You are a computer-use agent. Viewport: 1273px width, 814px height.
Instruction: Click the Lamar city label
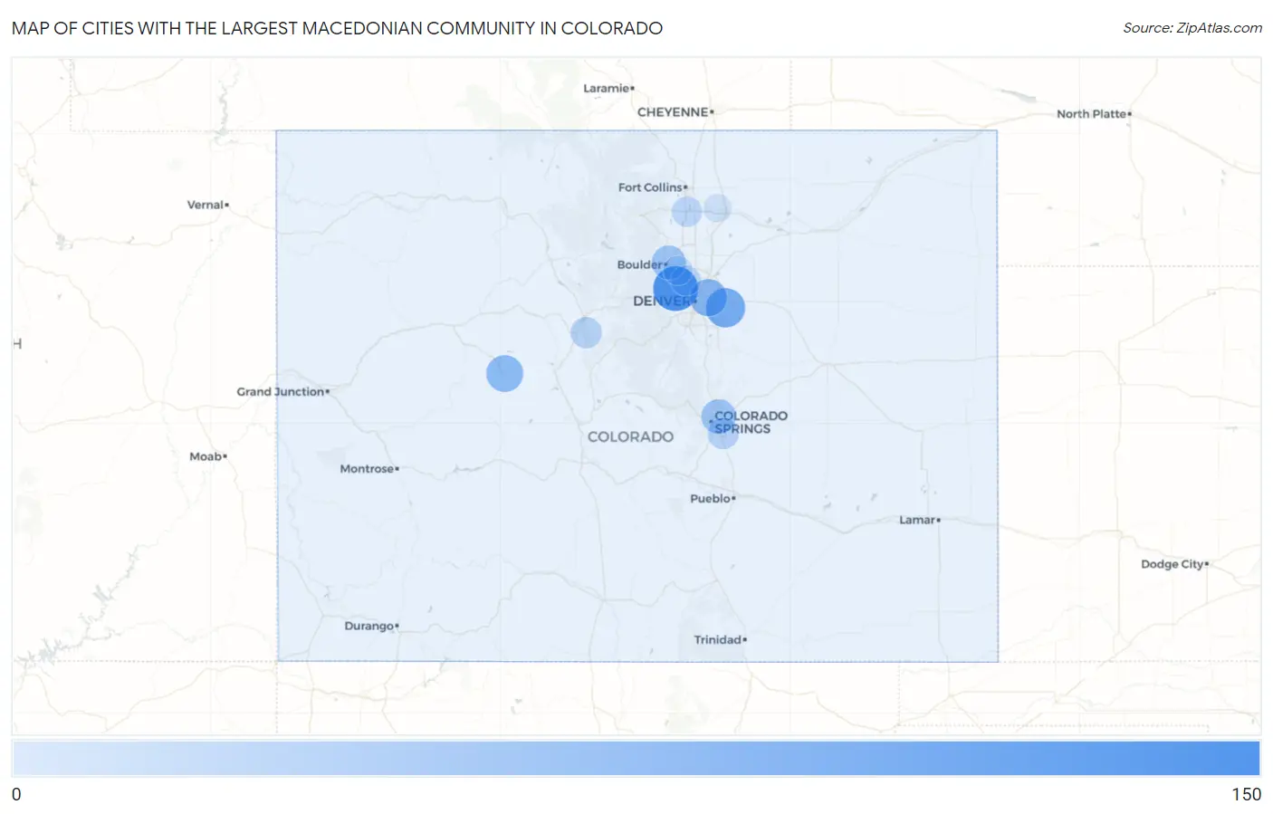917,521
